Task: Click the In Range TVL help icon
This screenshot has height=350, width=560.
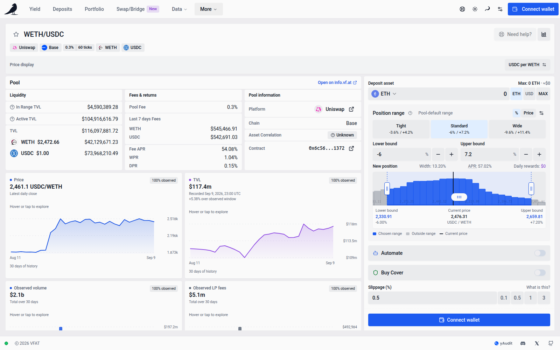Action: pos(12,107)
